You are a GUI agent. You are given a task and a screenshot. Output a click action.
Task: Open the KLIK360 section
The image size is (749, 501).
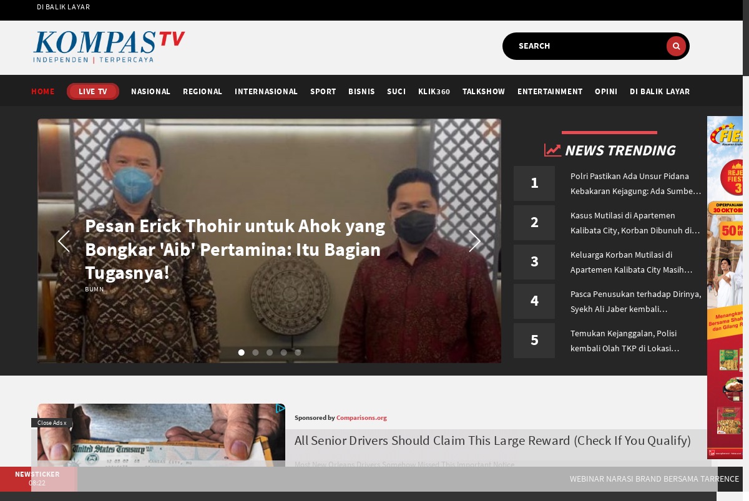click(x=434, y=92)
